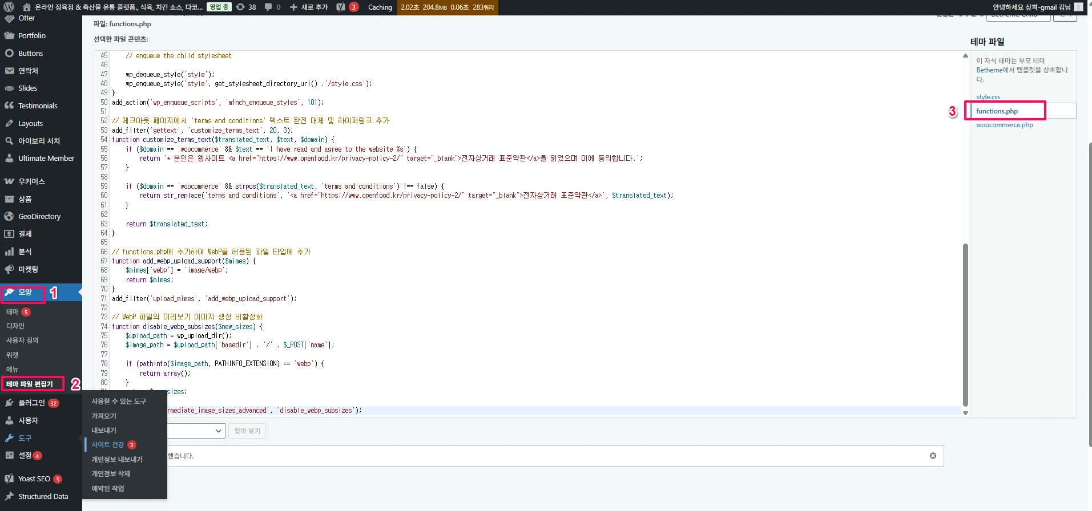Choose 가져오기 in tools flyout
This screenshot has height=511, width=1092.
(x=104, y=416)
